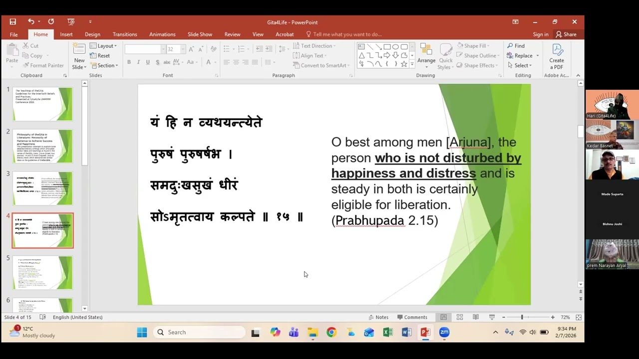
Task: Toggle Italic formatting button
Action: coord(138,62)
